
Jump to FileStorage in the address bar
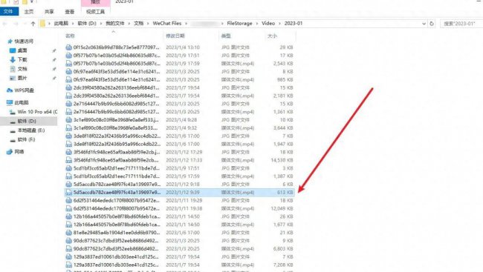239,24
